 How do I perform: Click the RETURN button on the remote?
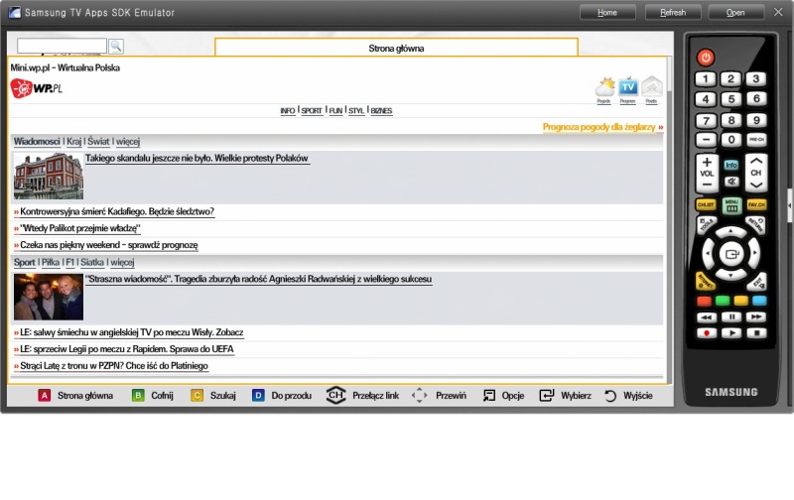click(x=755, y=224)
